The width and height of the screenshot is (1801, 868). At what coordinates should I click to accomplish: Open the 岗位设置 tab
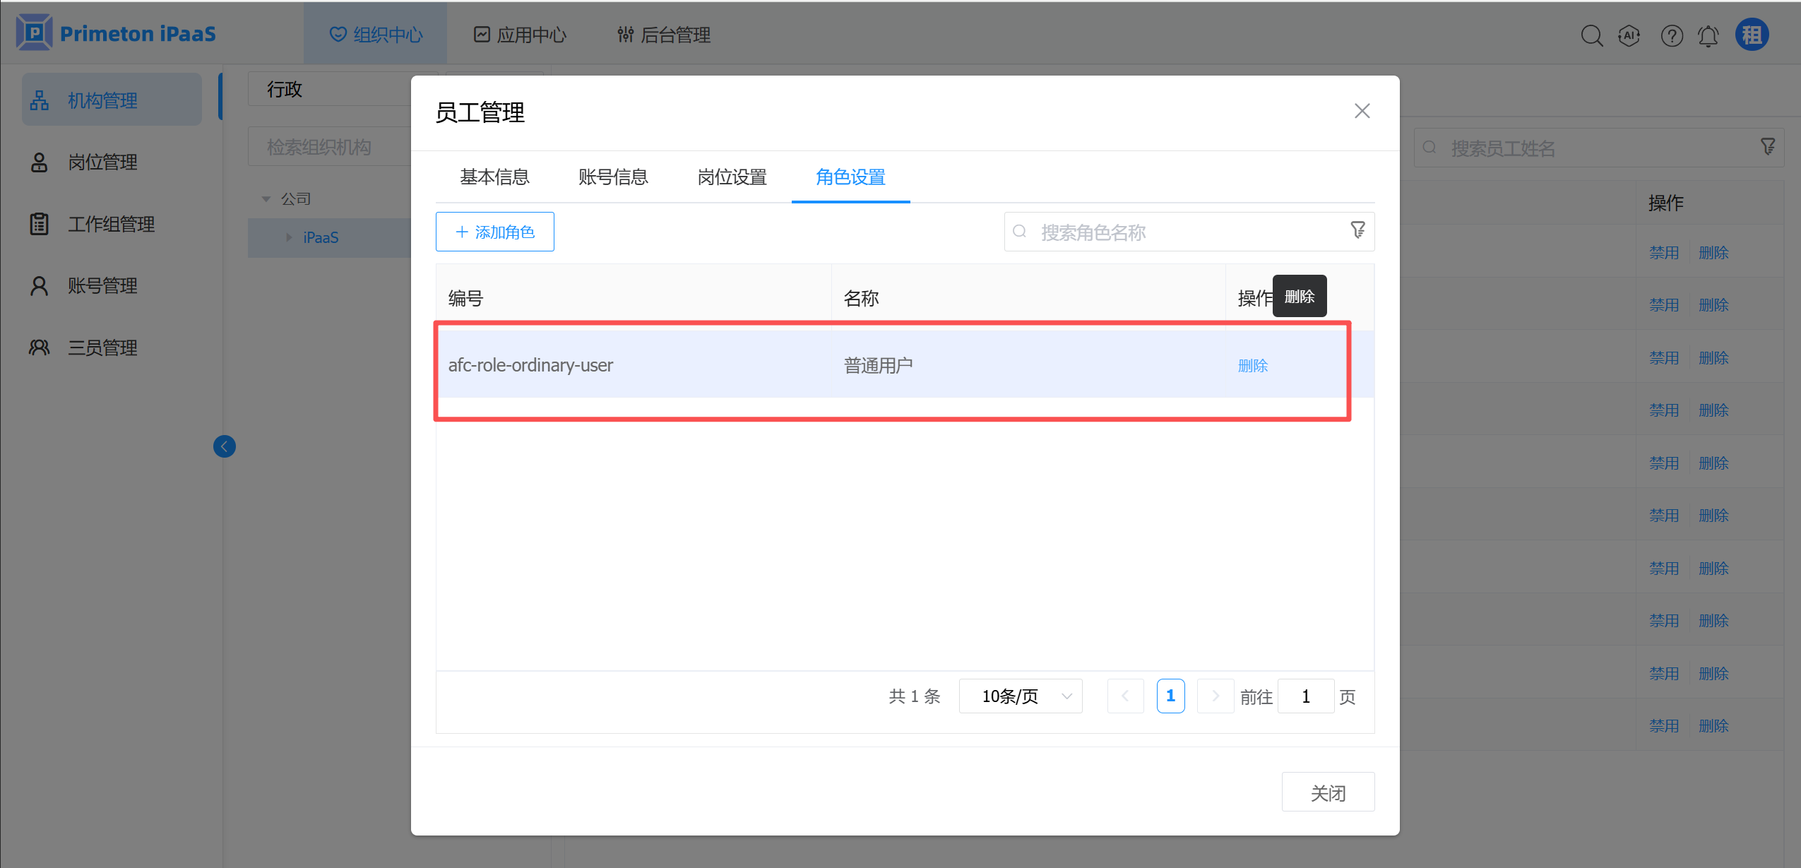[732, 177]
